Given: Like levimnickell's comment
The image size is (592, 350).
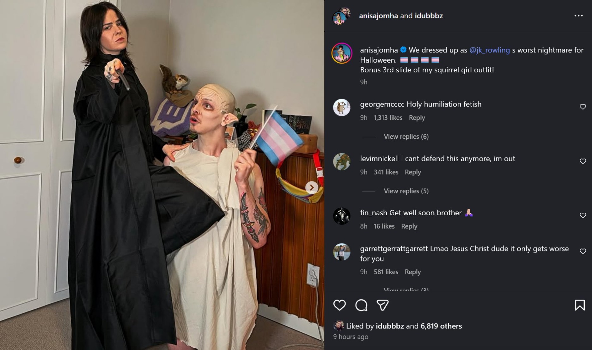Looking at the screenshot, I should click(583, 161).
